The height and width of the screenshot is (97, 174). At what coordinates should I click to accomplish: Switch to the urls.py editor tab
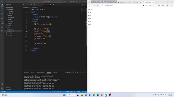click(38, 5)
